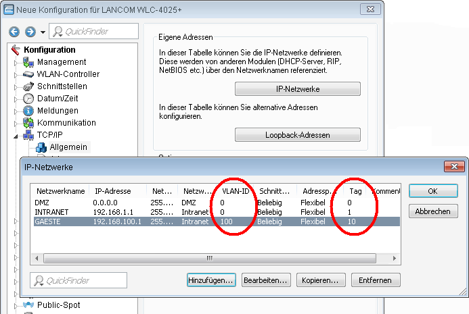Select the Management icon in tree
Image resolution: width=469 pixels, height=314 pixels.
(x=28, y=62)
